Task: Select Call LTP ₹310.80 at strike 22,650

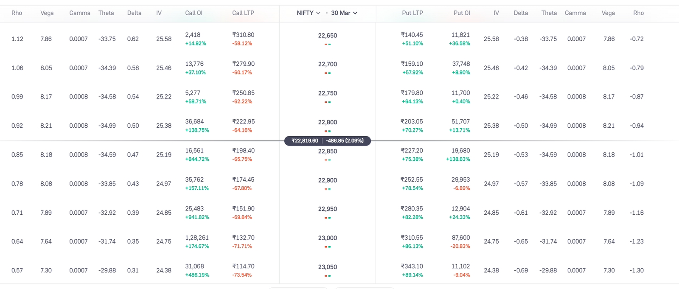Action: (x=243, y=35)
